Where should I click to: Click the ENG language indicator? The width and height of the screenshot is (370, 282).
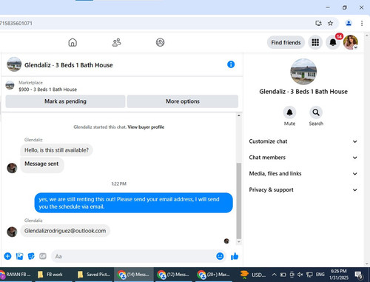click(320, 275)
